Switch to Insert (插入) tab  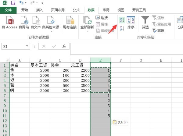(x=40, y=10)
